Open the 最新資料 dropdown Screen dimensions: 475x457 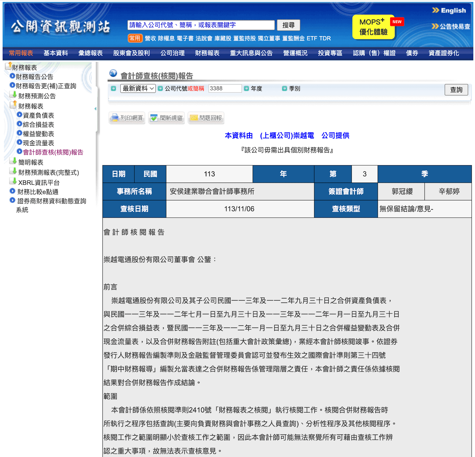[x=138, y=89]
